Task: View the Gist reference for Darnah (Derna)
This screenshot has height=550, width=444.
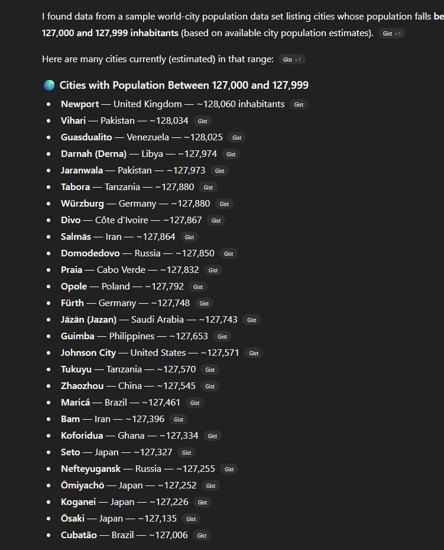Action: point(231,154)
